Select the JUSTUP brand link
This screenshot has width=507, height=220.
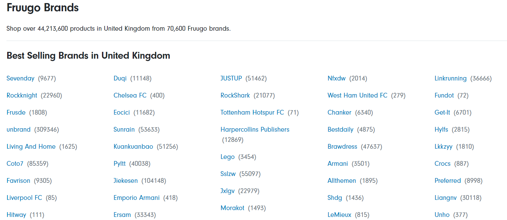[231, 78]
